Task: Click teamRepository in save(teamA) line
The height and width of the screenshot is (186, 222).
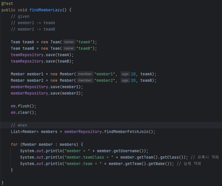Action: click(x=27, y=55)
